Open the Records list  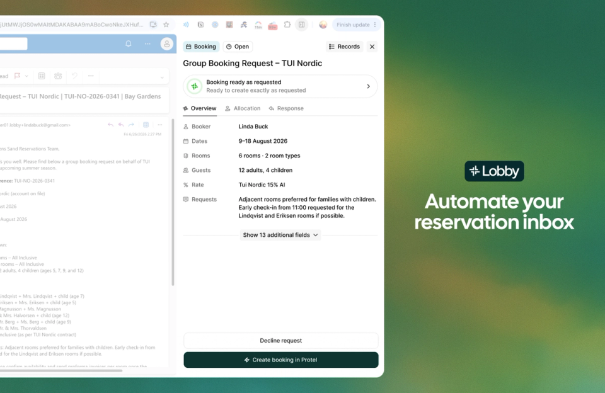(344, 47)
